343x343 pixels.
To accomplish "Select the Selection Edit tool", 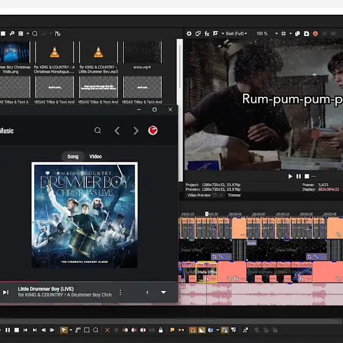I will pos(87,330).
